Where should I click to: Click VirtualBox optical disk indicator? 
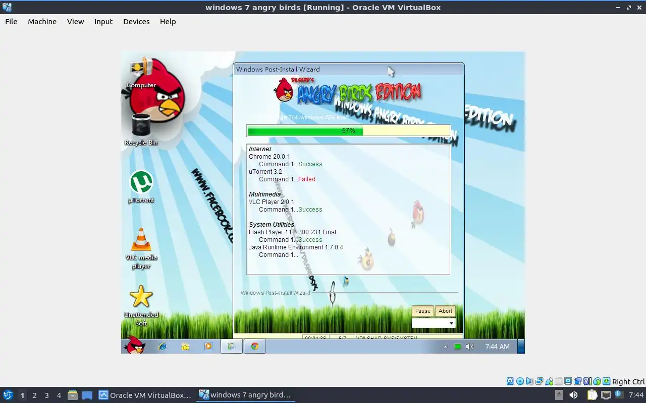[520, 381]
